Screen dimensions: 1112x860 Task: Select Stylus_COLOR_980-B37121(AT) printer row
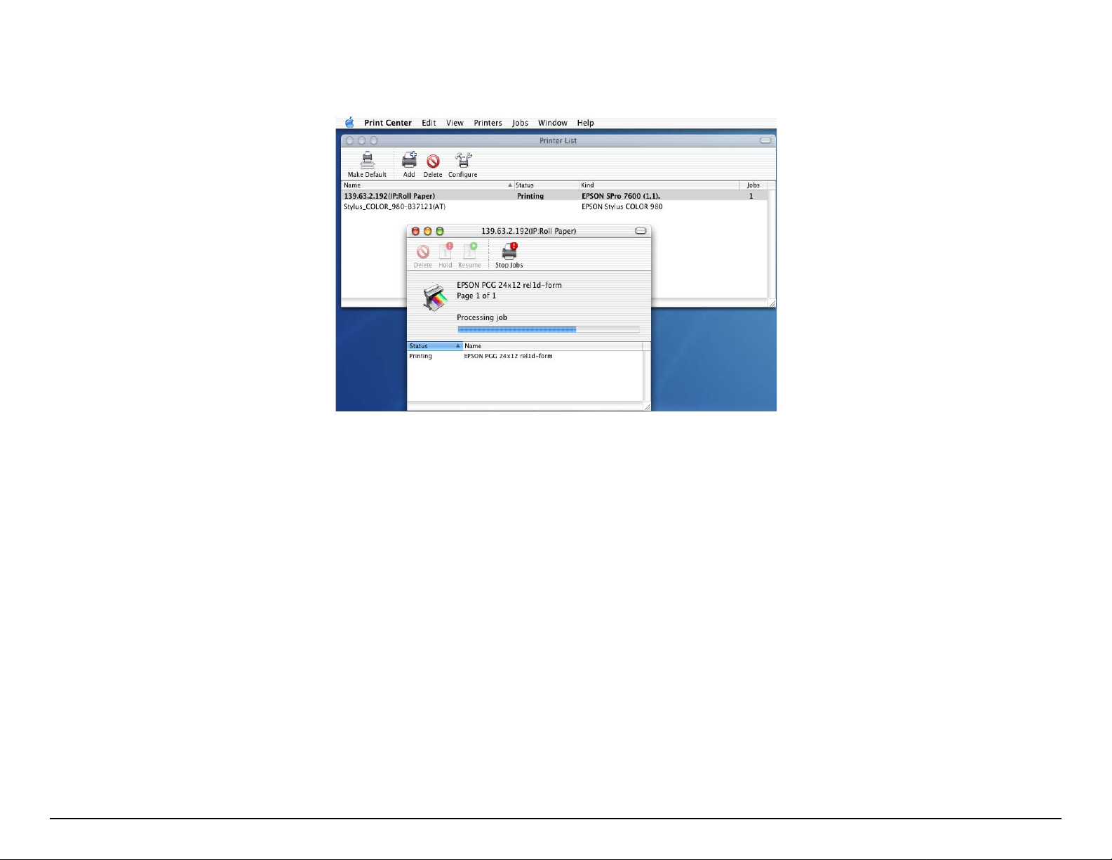coord(554,206)
